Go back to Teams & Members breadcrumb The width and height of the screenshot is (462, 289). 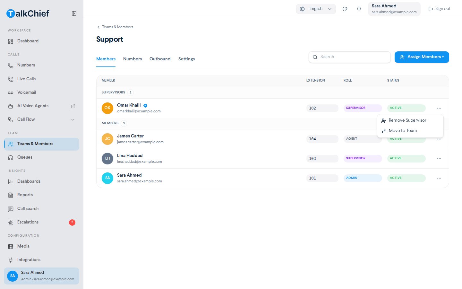click(x=115, y=27)
